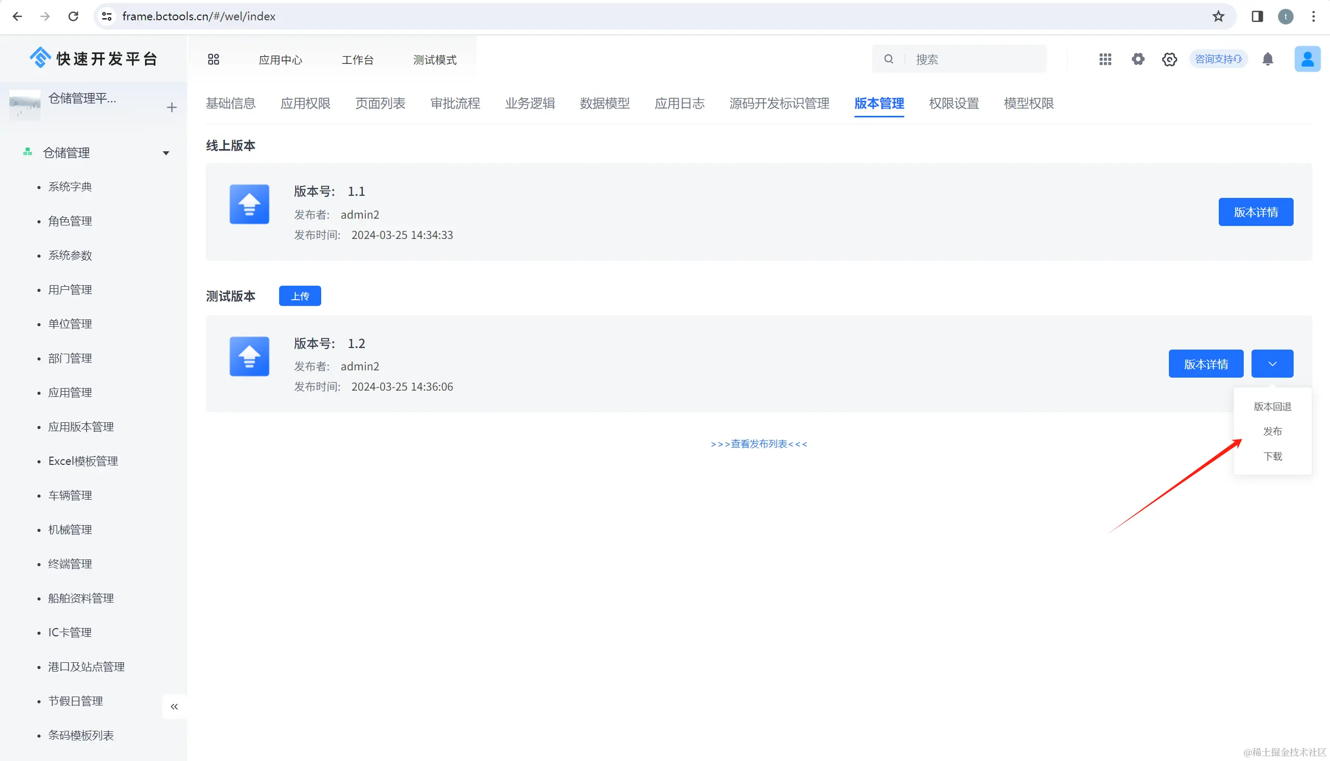This screenshot has width=1330, height=761.
Task: Switch to the 数据模型 tab
Action: tap(604, 103)
